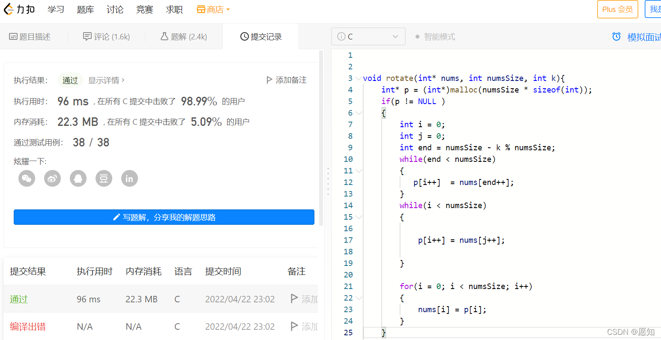
Task: Share result via Weibo icon
Action: pos(52,178)
